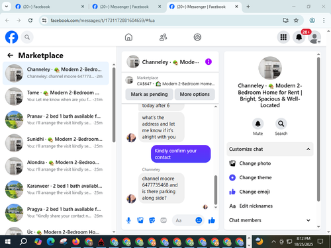Open Firefox from taskbar
Screen dimensions: 331x248
76,241
